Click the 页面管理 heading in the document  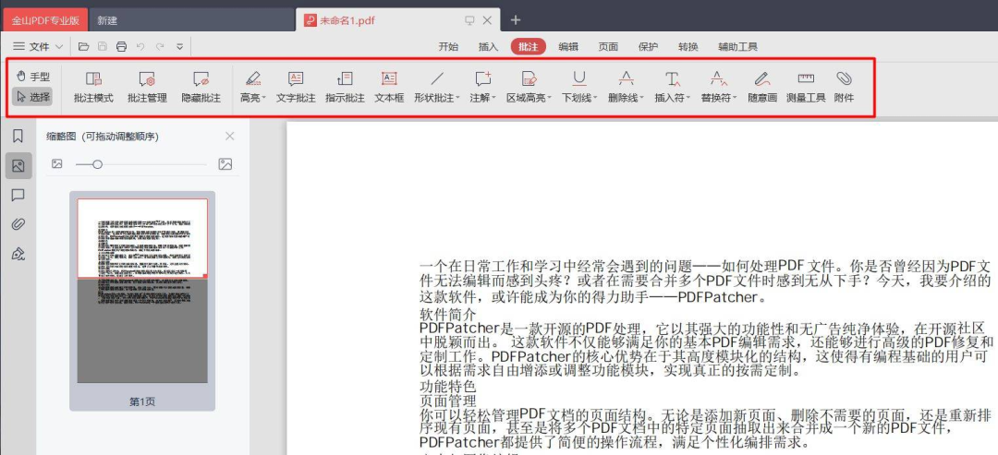tap(447, 401)
